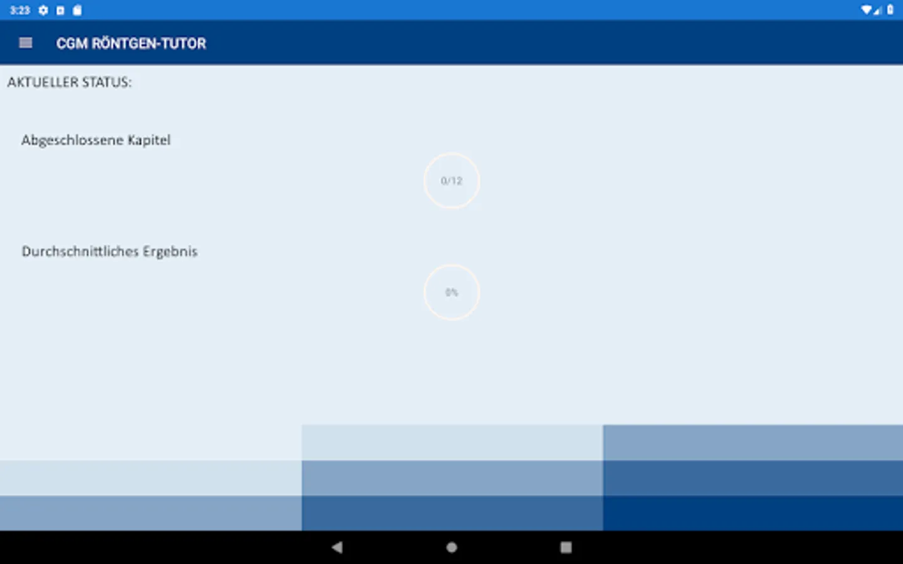Select the AKTUELLER STATUS heading

(x=70, y=82)
